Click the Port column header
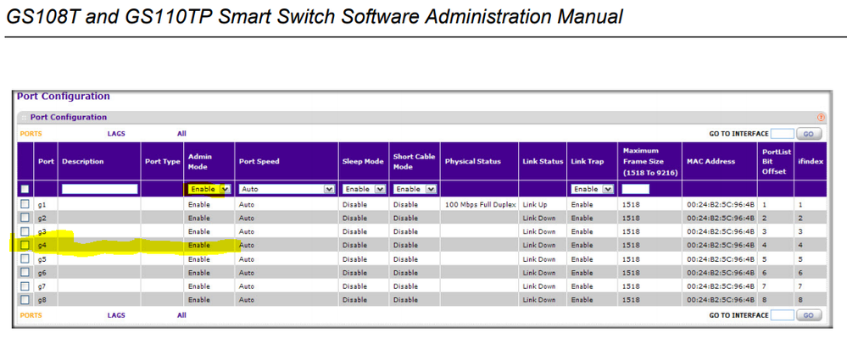Viewport: 847px width, 344px height. [46, 162]
